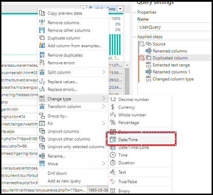
Task: Click the rte.aspx cell
Action: point(19,131)
